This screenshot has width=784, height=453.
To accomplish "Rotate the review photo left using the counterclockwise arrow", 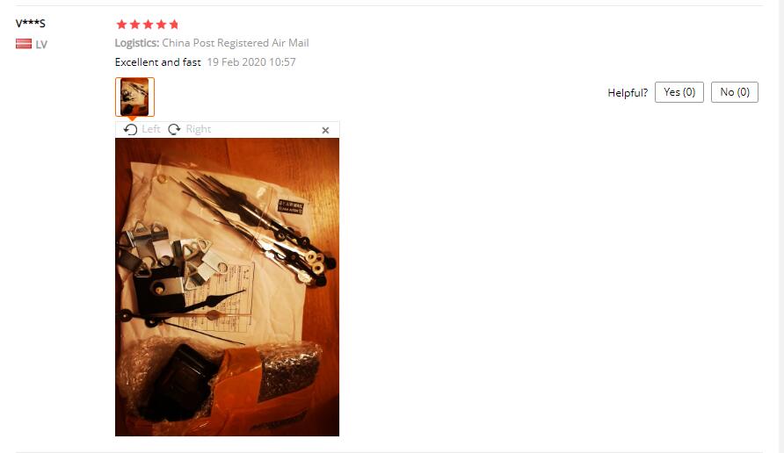I will click(130, 129).
